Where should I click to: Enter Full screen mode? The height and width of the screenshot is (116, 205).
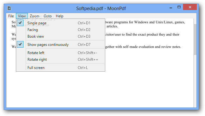click(60, 68)
